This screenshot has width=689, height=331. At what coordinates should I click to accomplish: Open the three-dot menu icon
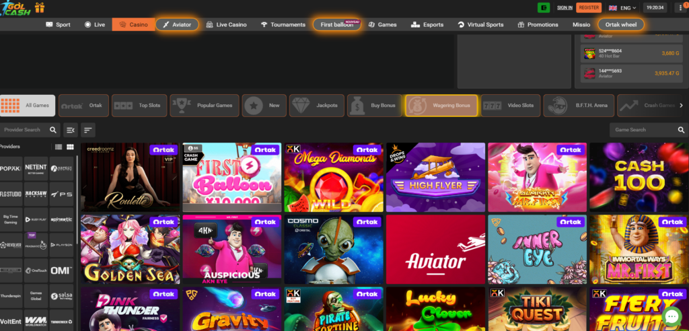point(681,8)
